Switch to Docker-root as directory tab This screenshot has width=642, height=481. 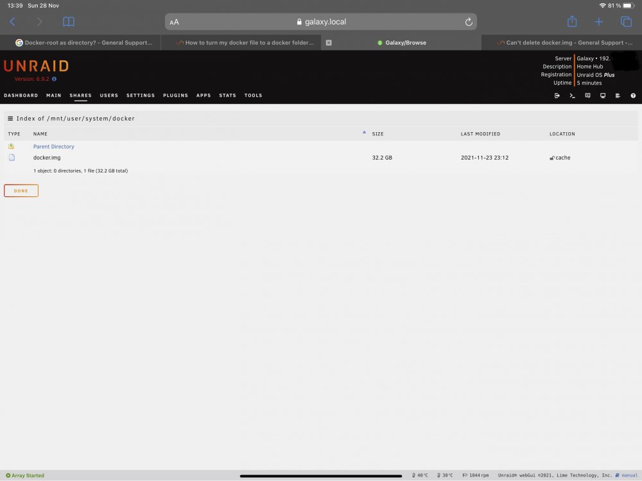(83, 42)
